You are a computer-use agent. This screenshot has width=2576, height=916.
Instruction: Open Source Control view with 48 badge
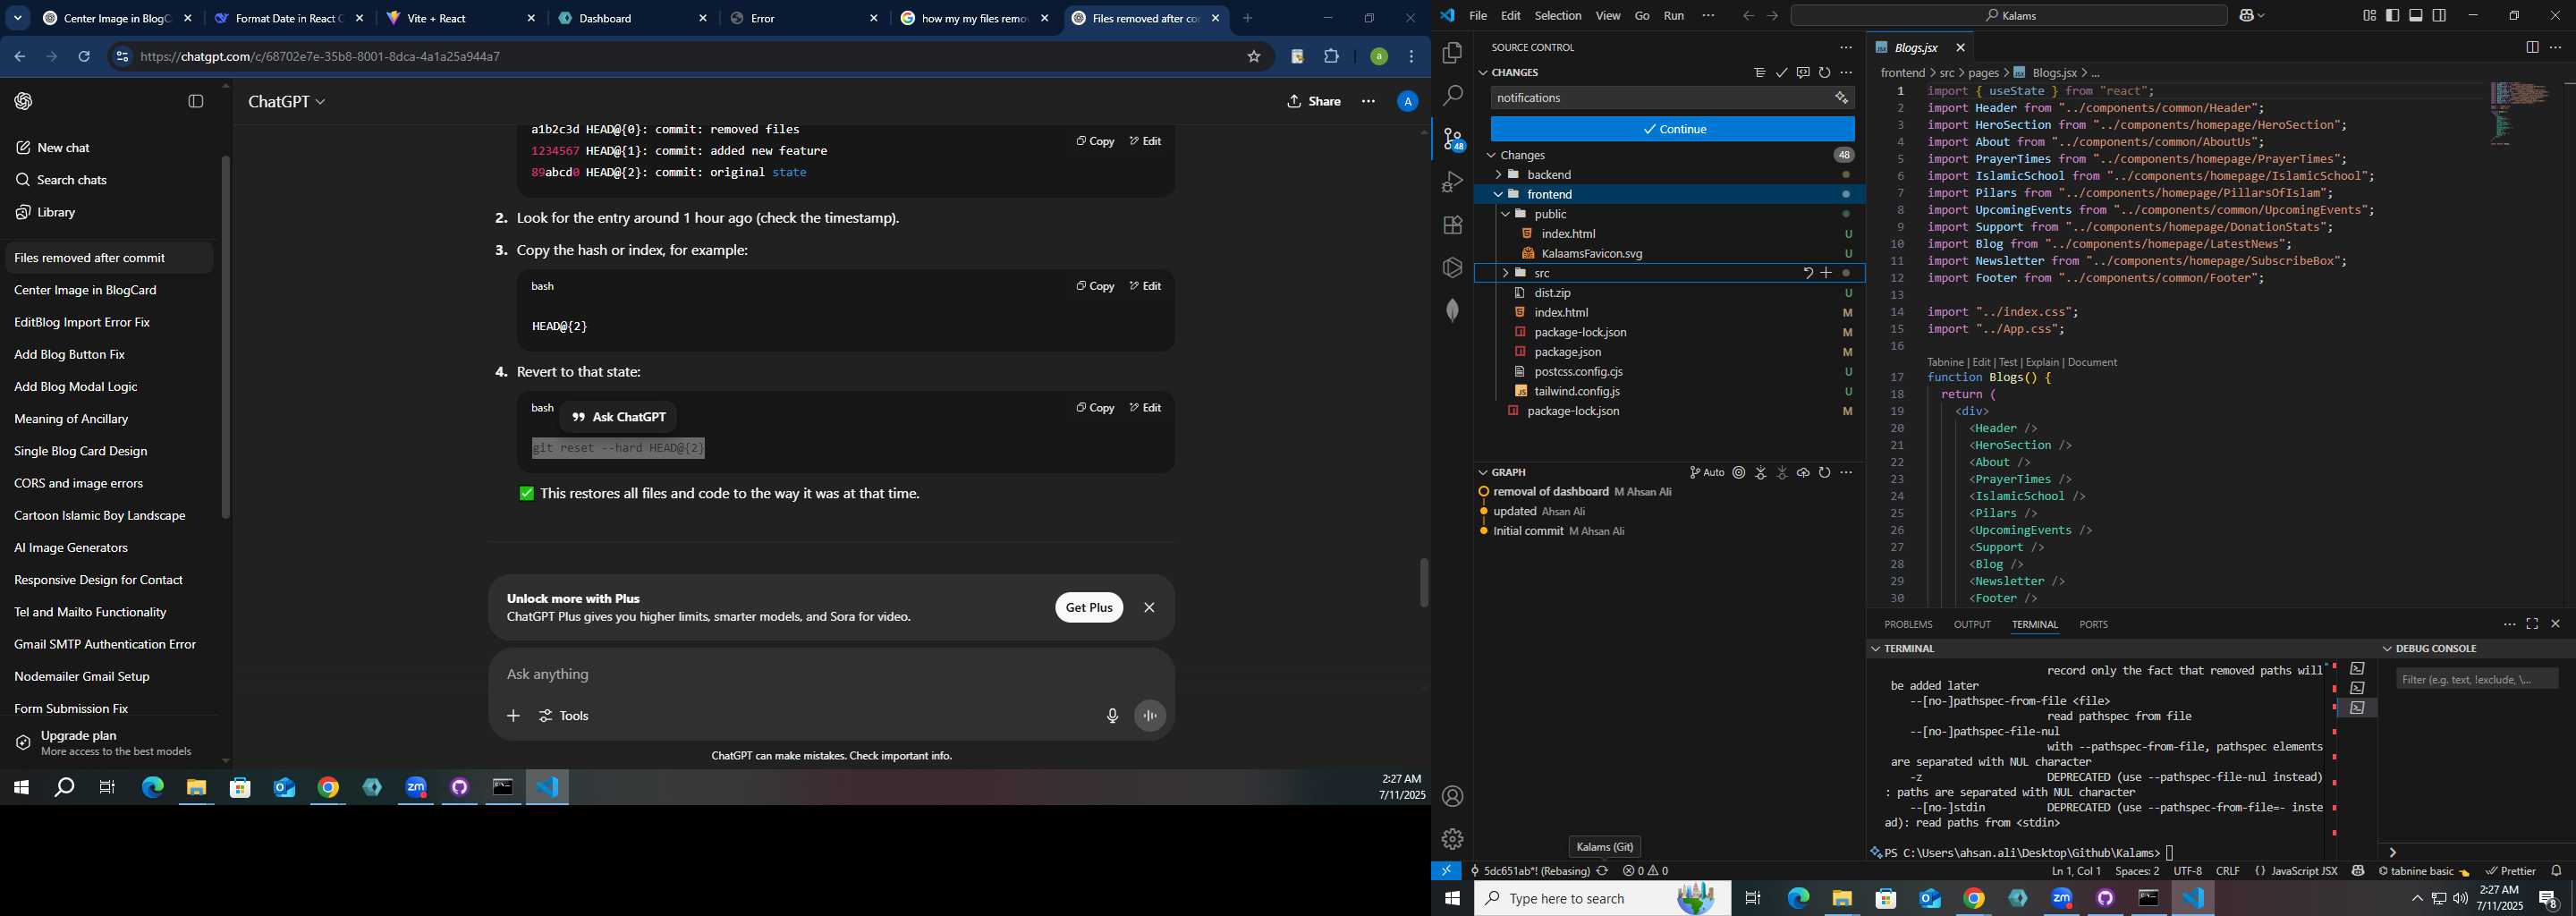pos(1452,139)
